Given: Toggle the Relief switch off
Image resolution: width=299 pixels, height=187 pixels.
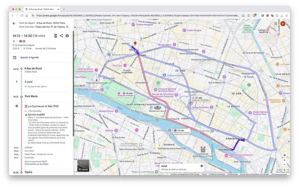Looking at the screenshot, I should click(201, 166).
